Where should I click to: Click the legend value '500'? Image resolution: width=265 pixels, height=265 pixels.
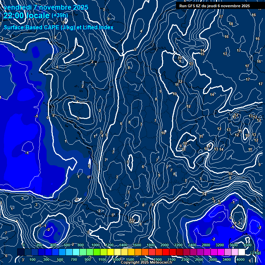[x=60, y=259]
